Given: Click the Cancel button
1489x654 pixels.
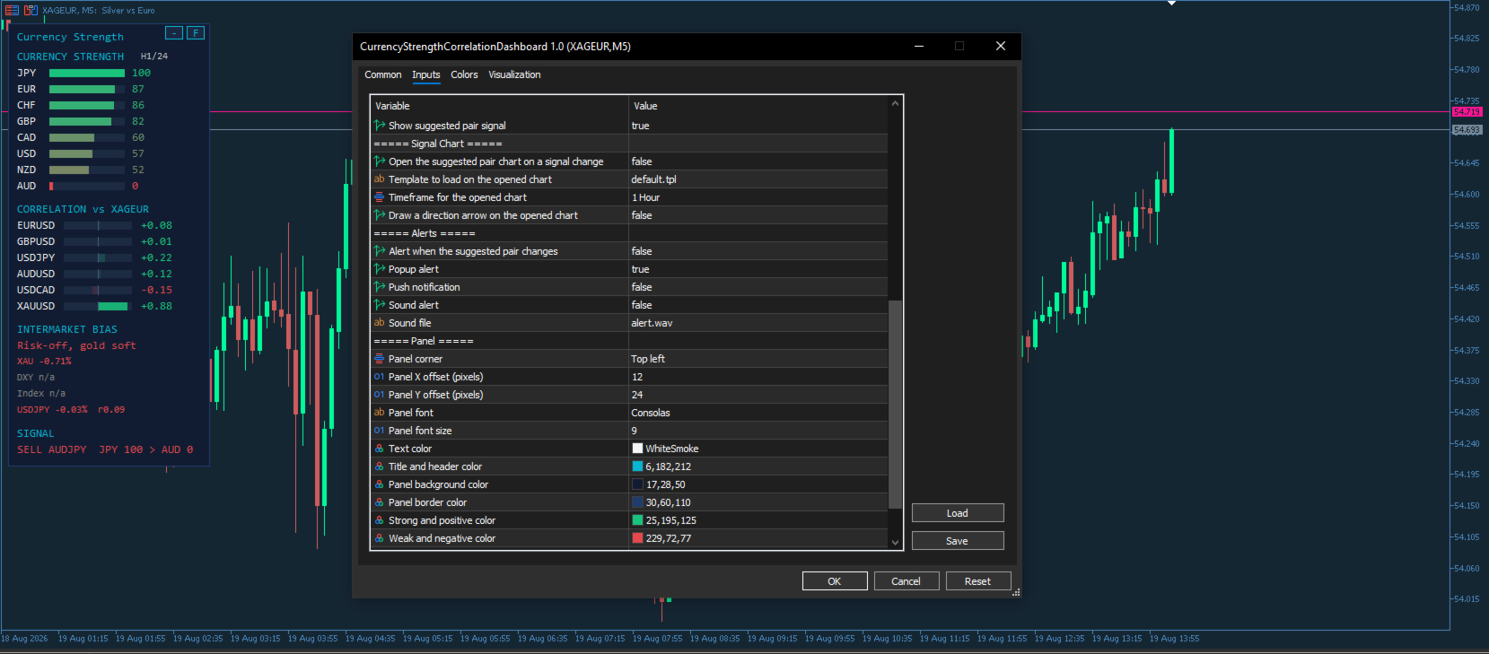Looking at the screenshot, I should pyautogui.click(x=907, y=581).
